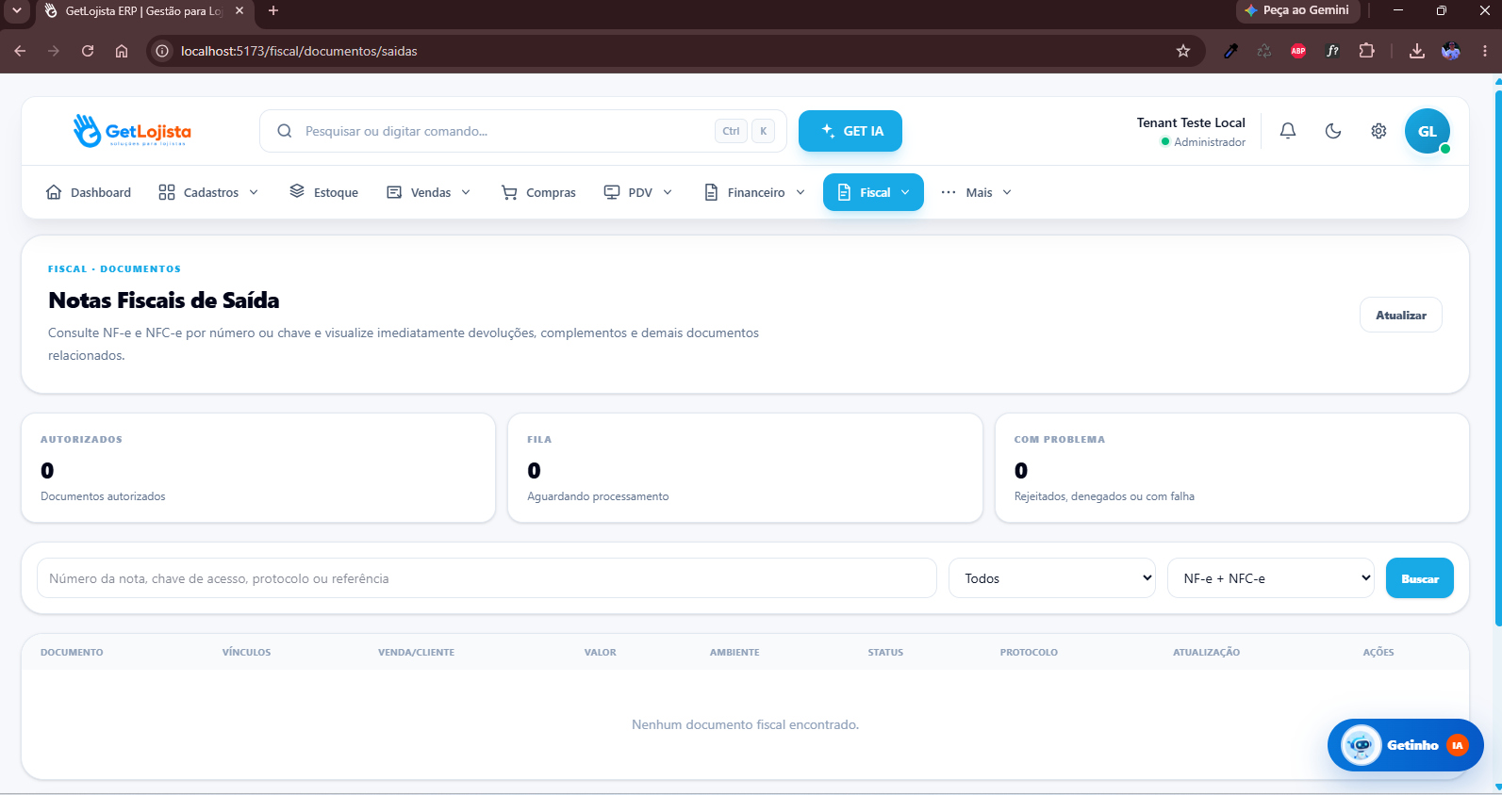Click the GET IA button
1502x795 pixels.
(850, 131)
